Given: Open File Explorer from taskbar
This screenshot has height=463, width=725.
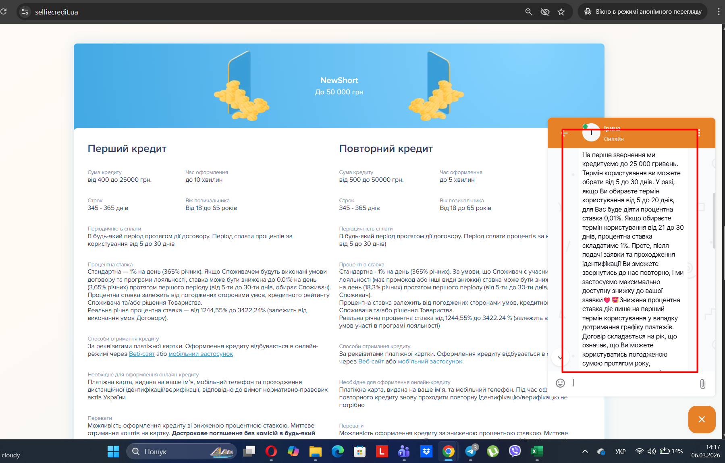Looking at the screenshot, I should [316, 451].
